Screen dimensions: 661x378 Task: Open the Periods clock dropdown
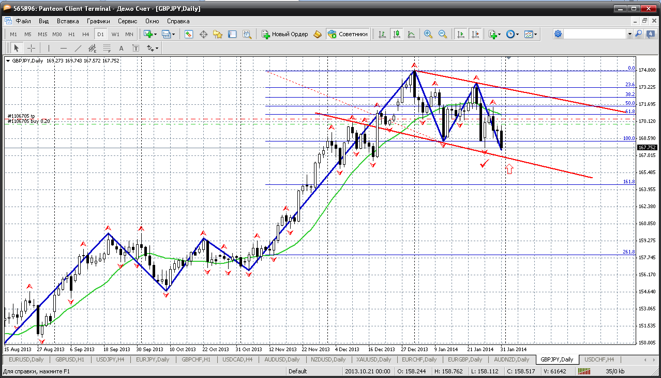(513, 34)
